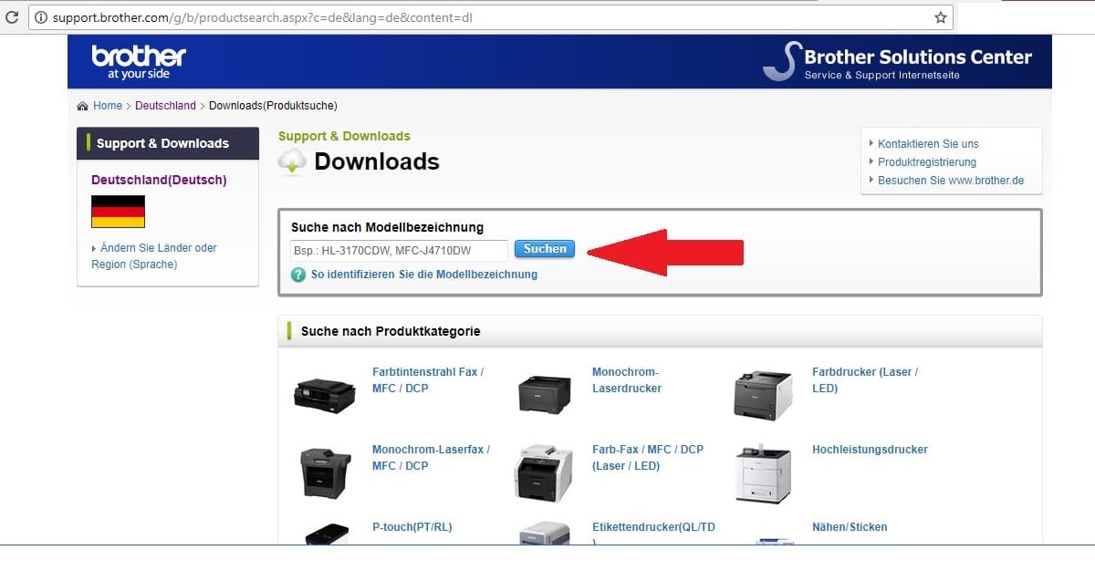Click the green question mark help icon

(298, 275)
